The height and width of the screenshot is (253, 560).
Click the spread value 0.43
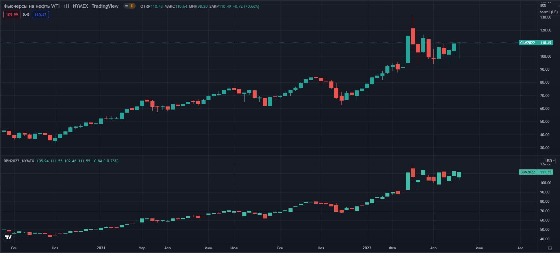26,15
